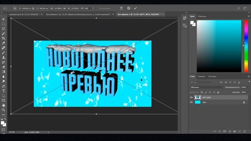Toggle the width-height aspect ratio link
This screenshot has height=141, width=251.
coord(64,8)
